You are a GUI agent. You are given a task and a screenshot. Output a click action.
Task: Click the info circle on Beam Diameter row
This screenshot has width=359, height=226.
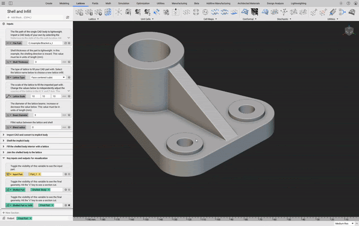(69, 115)
